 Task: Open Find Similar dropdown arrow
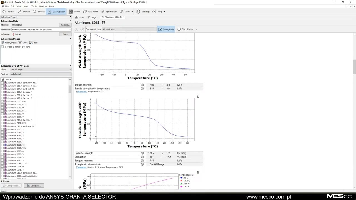196,29
